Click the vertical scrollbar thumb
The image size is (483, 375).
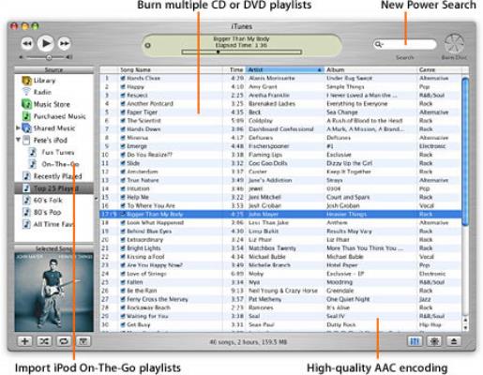465,151
